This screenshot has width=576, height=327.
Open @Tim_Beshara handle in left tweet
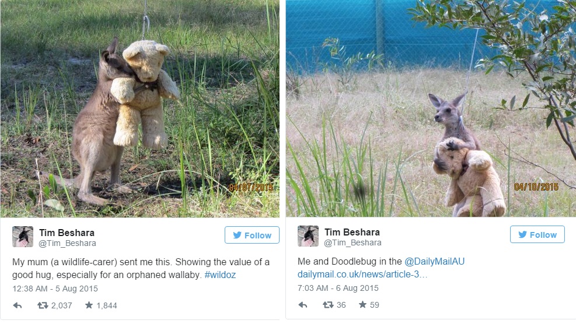pyautogui.click(x=67, y=243)
